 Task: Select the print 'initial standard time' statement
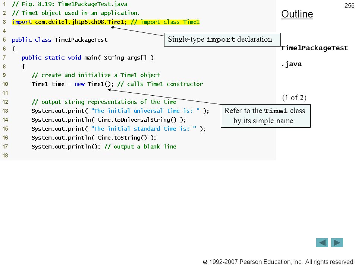click(119, 129)
